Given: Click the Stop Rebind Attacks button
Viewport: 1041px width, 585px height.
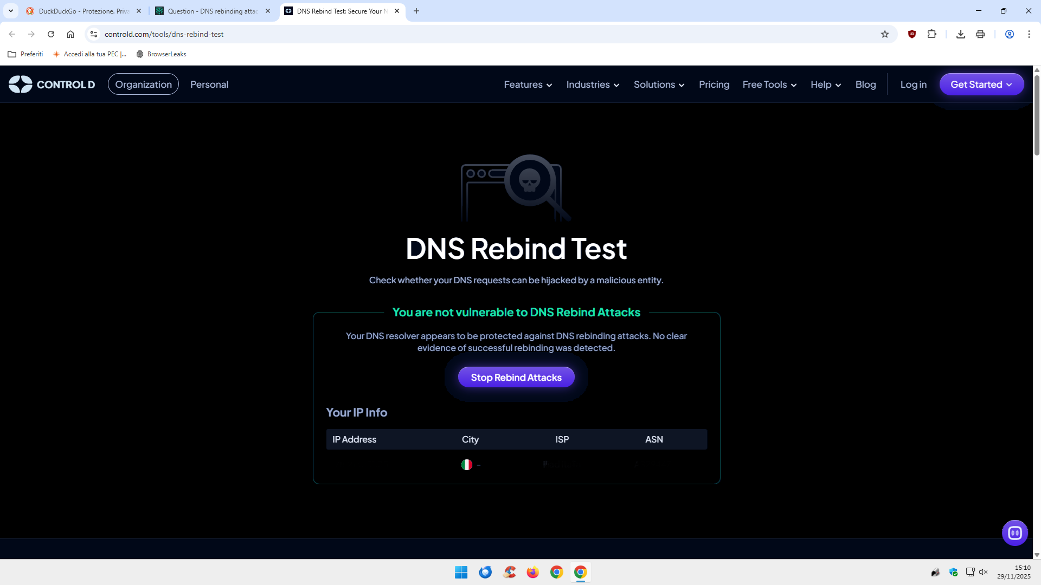Looking at the screenshot, I should click(x=516, y=378).
